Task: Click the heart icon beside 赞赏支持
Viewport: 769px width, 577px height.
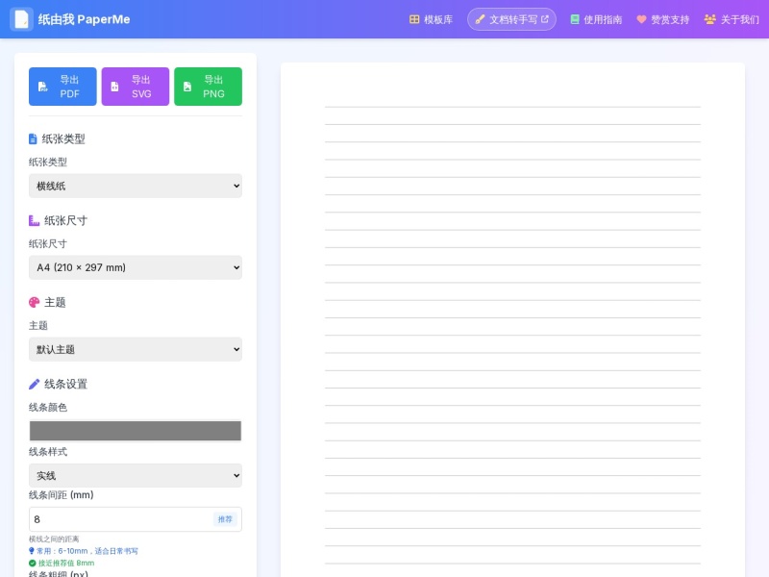Action: (641, 19)
